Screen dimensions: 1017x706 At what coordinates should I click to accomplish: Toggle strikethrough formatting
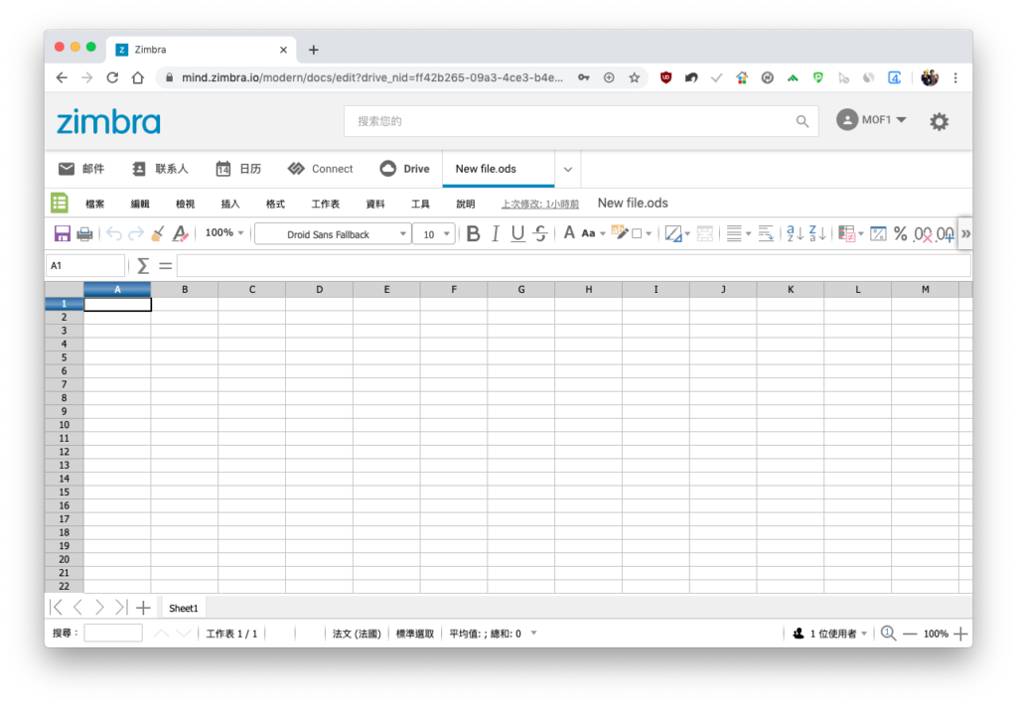tap(540, 234)
